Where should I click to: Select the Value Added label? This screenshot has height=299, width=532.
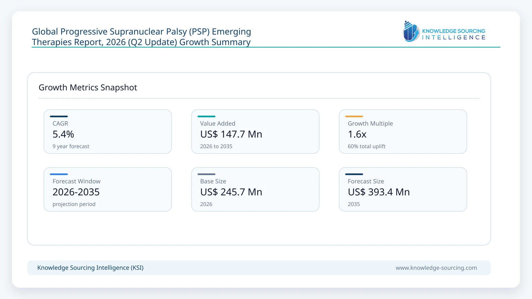point(218,123)
